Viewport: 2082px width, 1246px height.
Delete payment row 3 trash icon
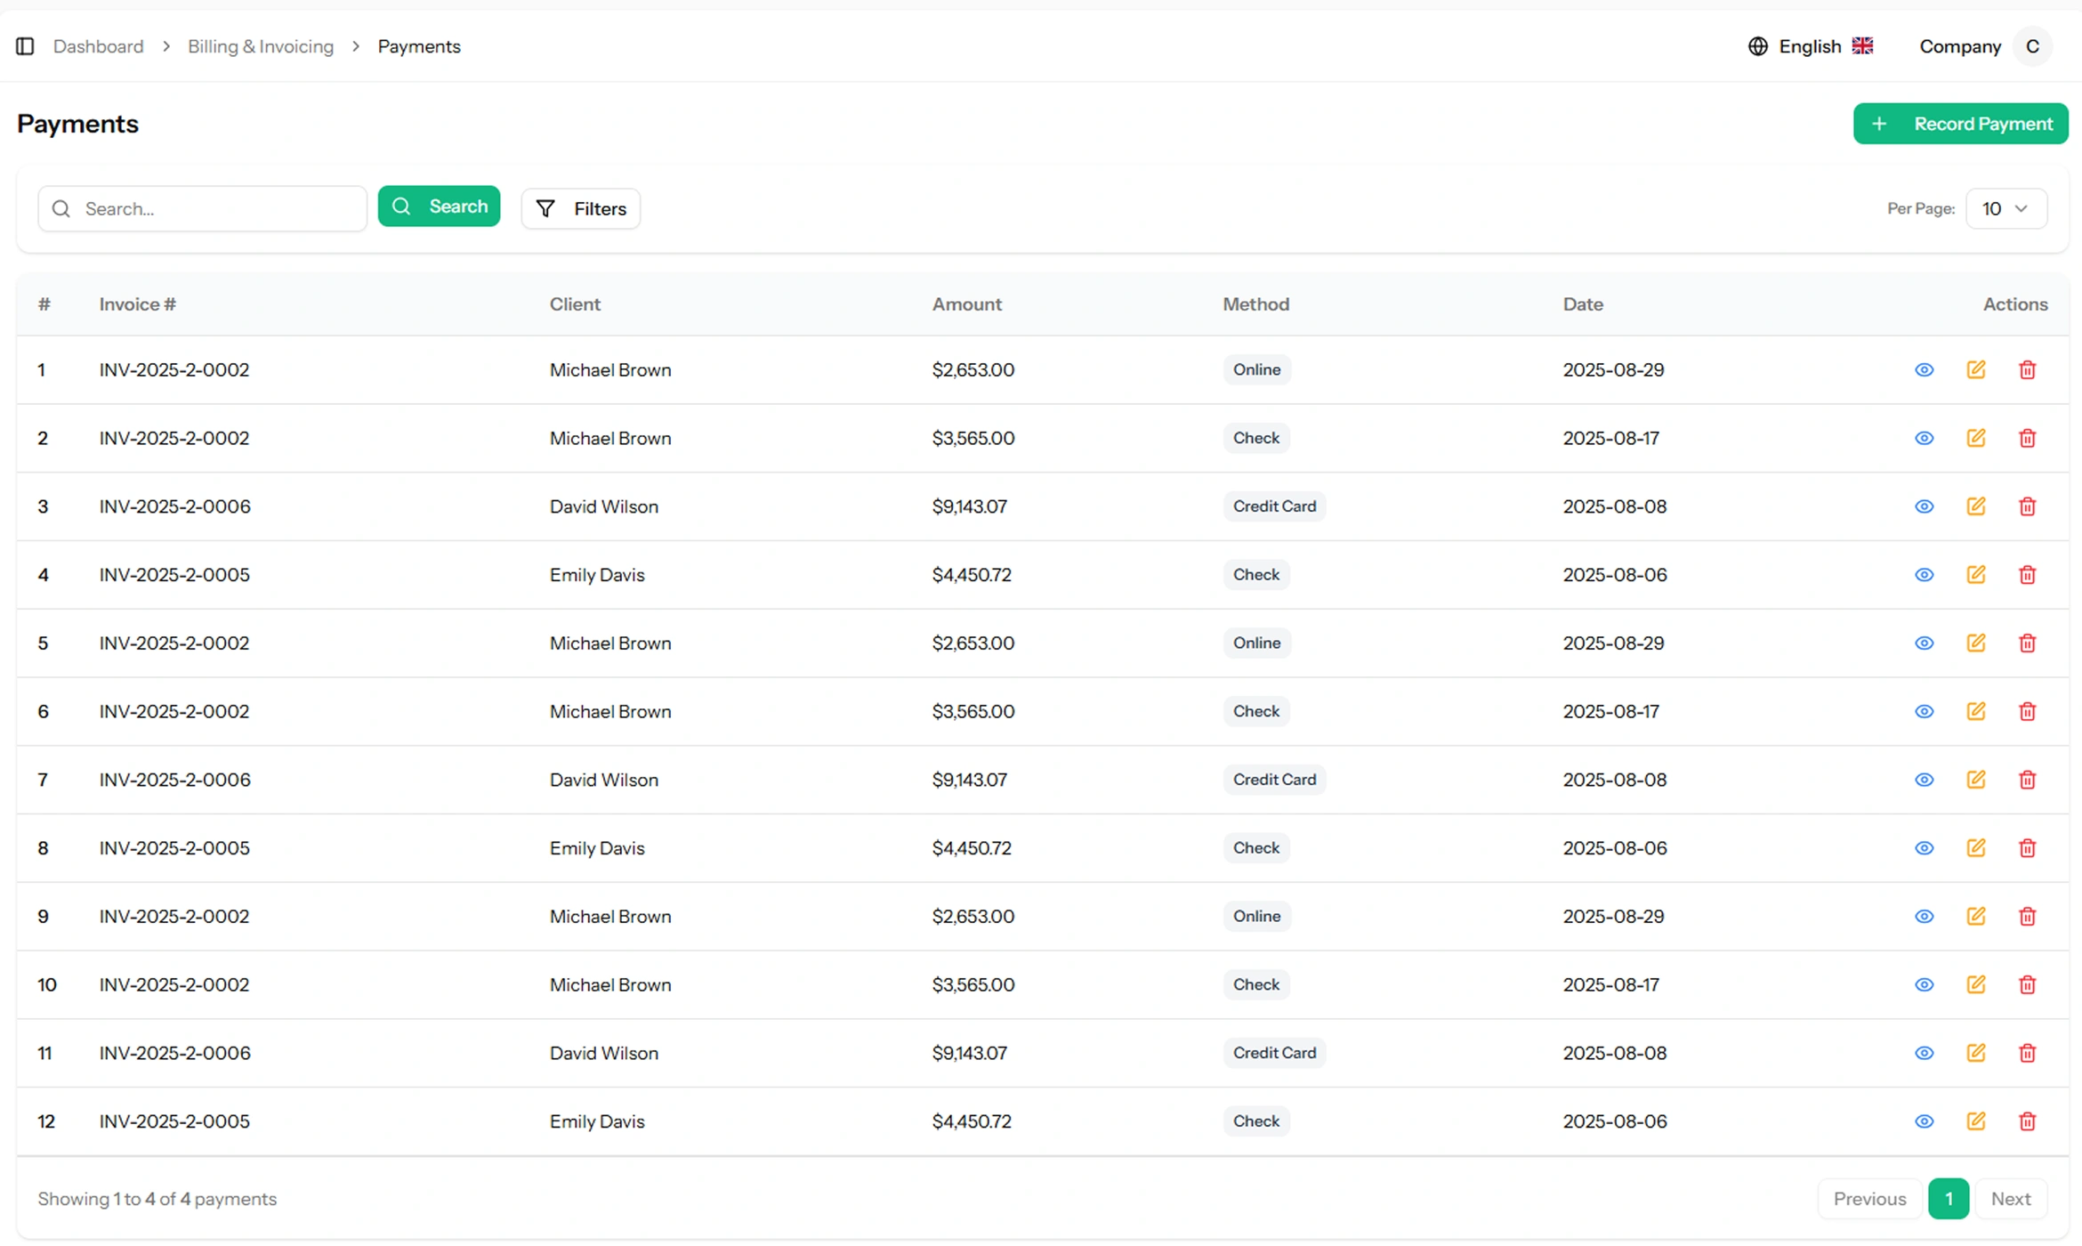pos(2027,506)
